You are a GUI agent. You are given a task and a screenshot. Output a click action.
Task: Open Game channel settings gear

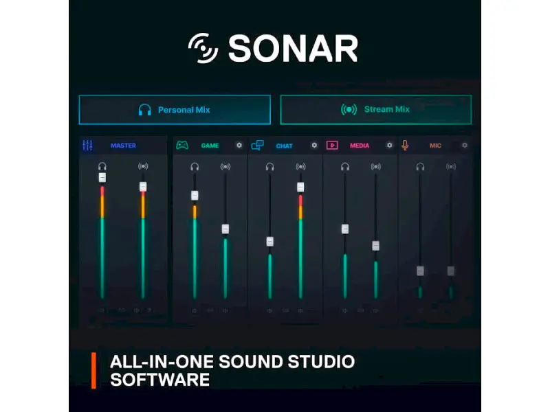pyautogui.click(x=239, y=145)
